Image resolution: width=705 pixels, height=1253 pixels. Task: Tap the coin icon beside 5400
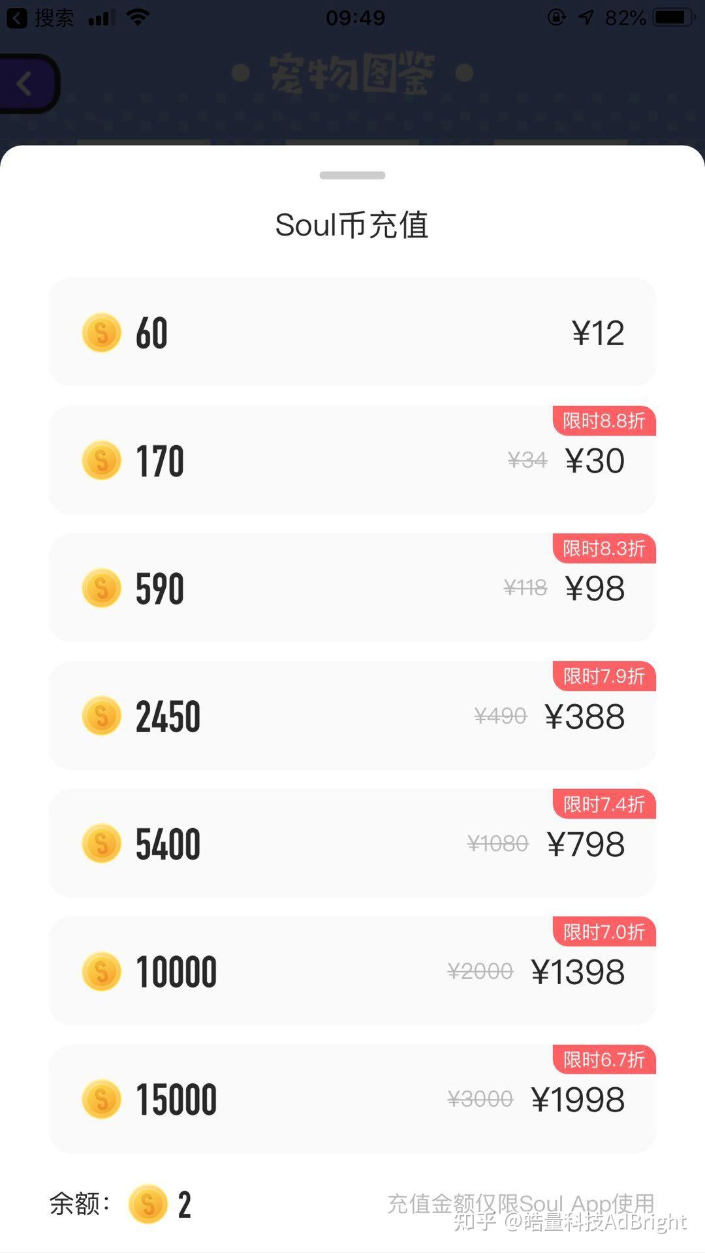coord(102,844)
